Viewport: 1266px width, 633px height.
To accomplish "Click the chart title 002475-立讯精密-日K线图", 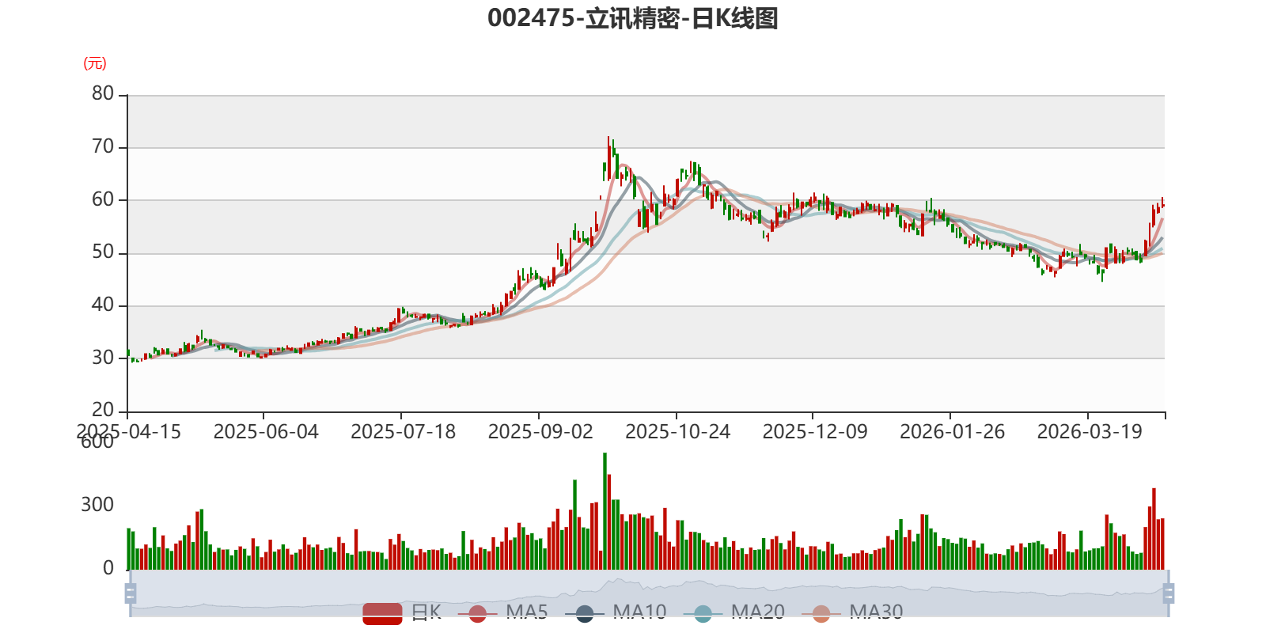I will pyautogui.click(x=633, y=18).
